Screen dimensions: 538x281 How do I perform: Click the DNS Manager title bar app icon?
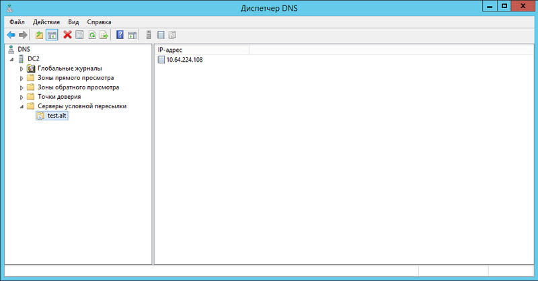pyautogui.click(x=10, y=8)
